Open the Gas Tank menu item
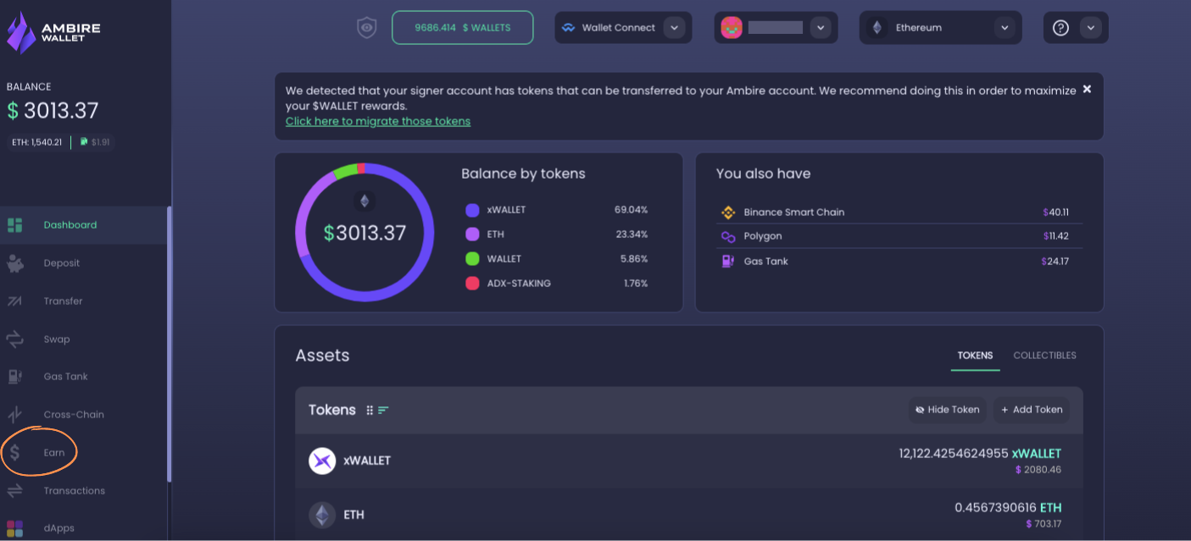1191x541 pixels. pyautogui.click(x=84, y=377)
